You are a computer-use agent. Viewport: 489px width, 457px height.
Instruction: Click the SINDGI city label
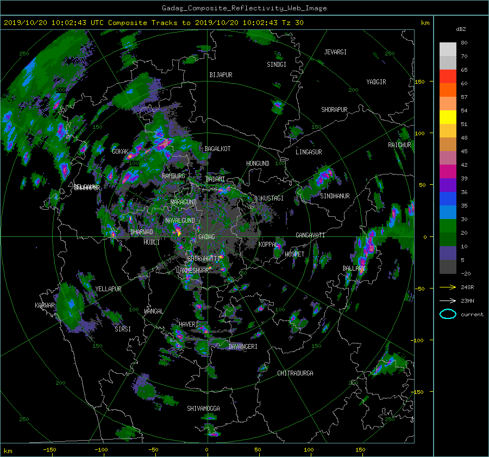coord(277,65)
